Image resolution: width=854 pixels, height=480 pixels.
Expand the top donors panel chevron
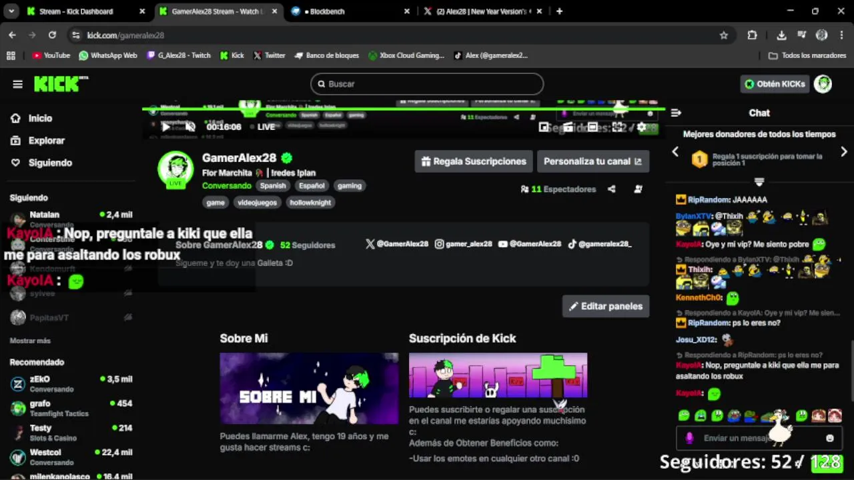[x=759, y=181]
